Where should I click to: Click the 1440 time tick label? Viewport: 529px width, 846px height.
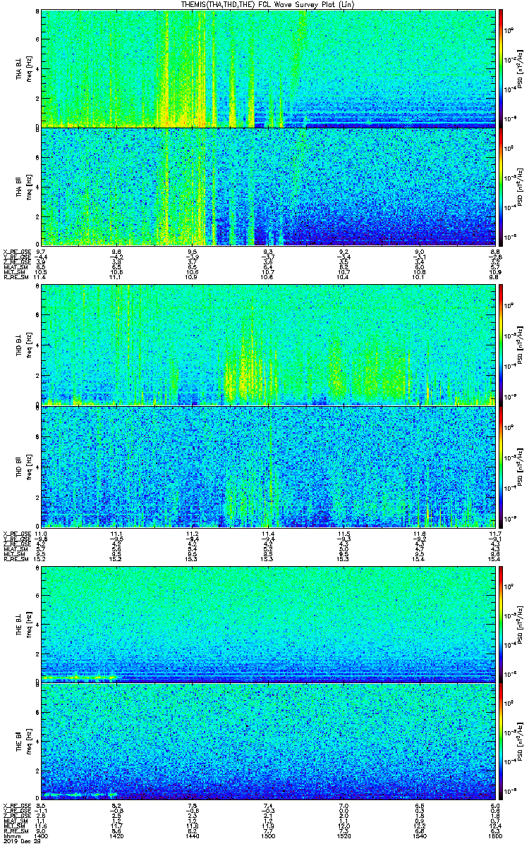tap(193, 837)
